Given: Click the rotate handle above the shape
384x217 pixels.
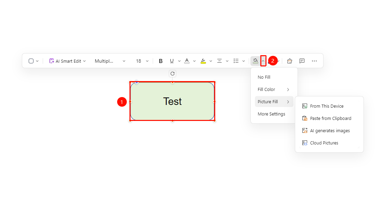Looking at the screenshot, I should (x=173, y=74).
